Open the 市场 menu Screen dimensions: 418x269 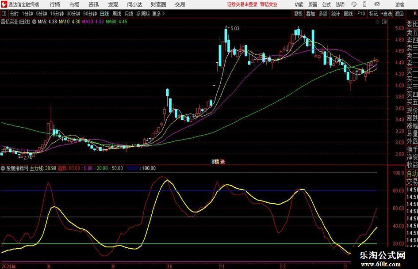point(74,4)
